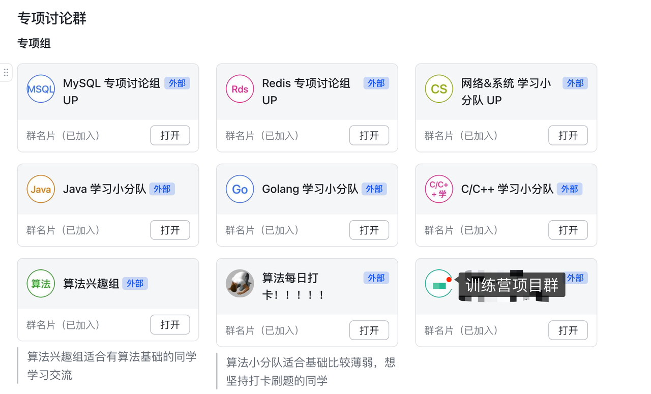Click the 算法每日打卡 photo avatar

240,284
